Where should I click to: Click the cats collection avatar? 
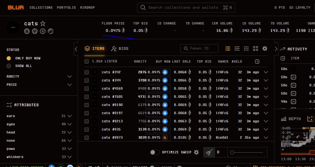pyautogui.click(x=13, y=28)
